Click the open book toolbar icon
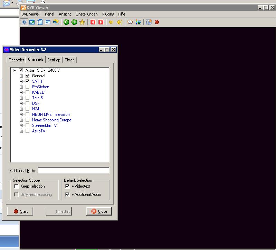276x250 pixels. point(130,22)
